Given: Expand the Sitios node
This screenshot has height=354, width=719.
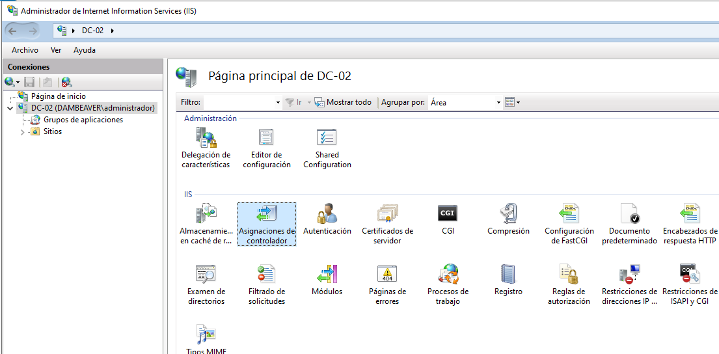Looking at the screenshot, I should tap(22, 132).
